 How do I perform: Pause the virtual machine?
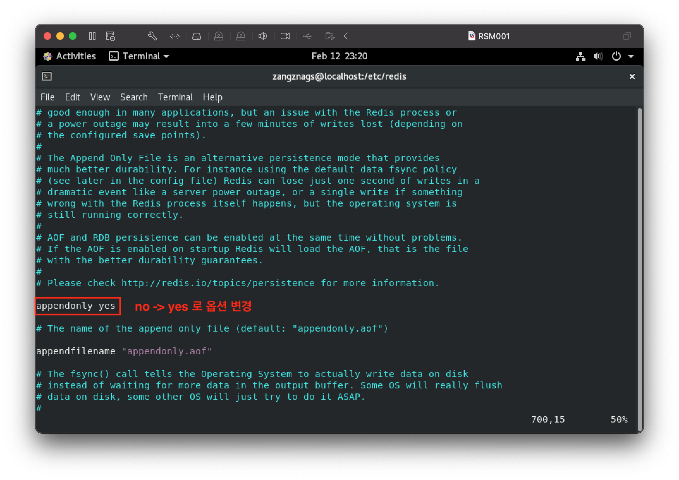pyautogui.click(x=92, y=36)
